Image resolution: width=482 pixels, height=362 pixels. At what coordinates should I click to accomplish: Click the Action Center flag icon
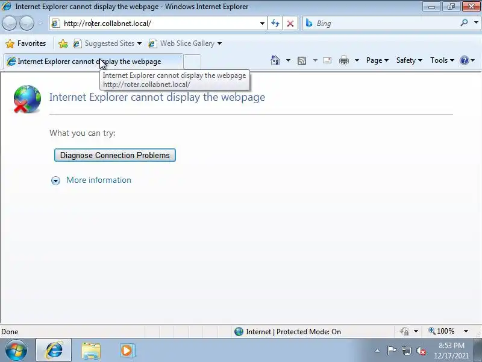392,351
